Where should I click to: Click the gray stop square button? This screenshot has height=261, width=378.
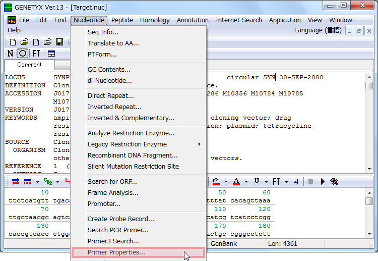tap(311, 181)
